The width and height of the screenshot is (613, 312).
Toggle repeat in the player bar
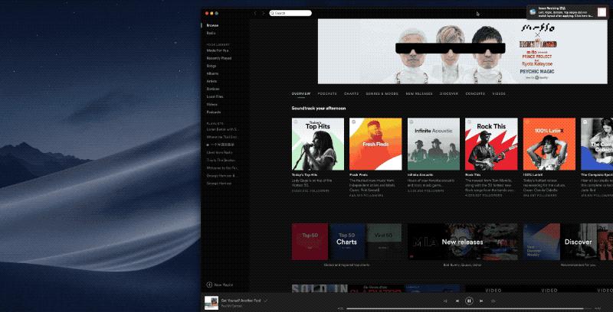(492, 301)
